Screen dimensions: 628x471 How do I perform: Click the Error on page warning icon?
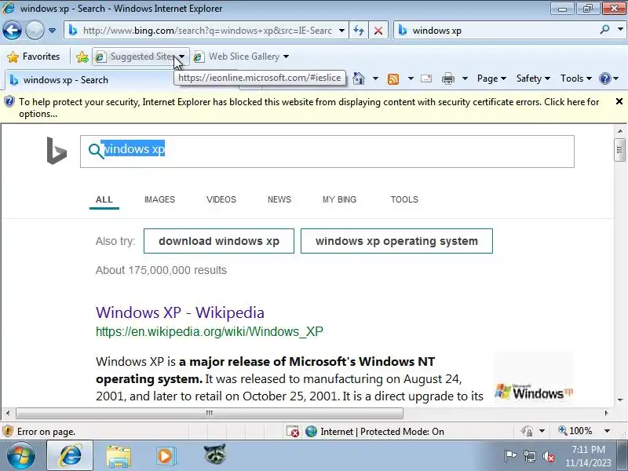point(8,431)
